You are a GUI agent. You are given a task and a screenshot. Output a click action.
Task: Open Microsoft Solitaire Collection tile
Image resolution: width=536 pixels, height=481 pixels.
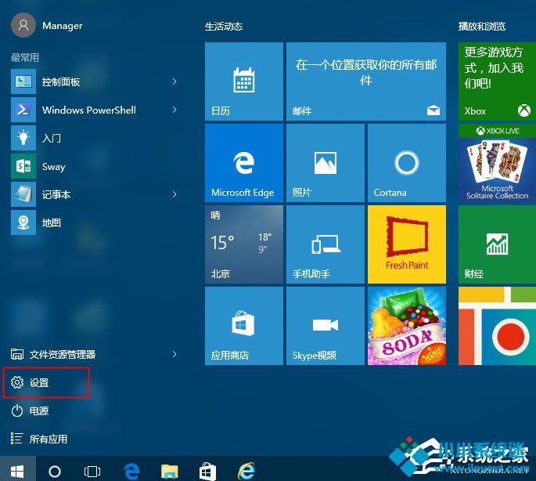497,163
